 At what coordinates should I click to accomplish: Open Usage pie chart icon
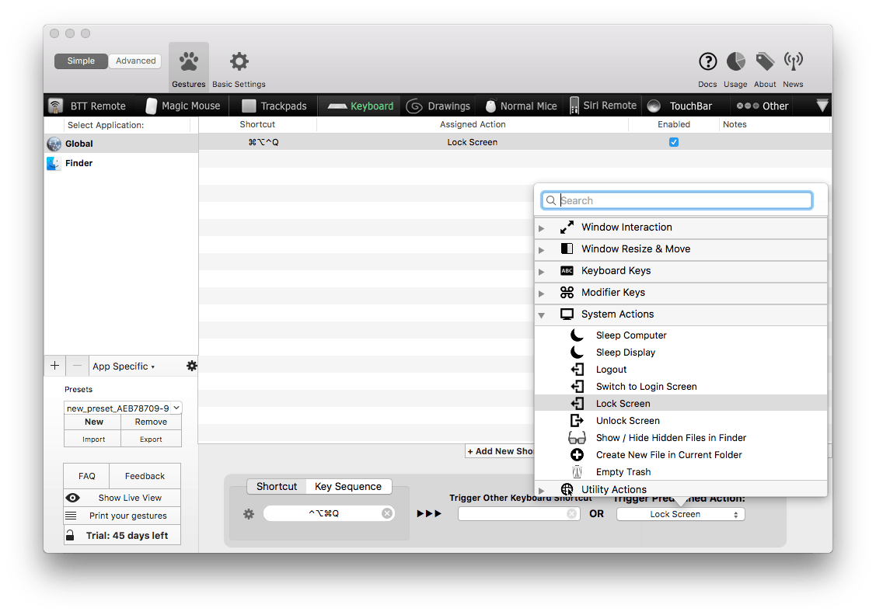(x=735, y=61)
